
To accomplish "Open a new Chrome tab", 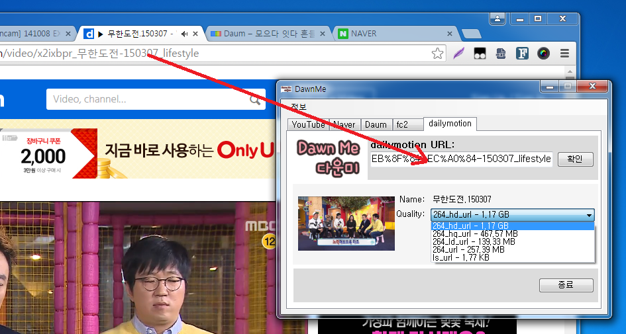I will click(471, 34).
